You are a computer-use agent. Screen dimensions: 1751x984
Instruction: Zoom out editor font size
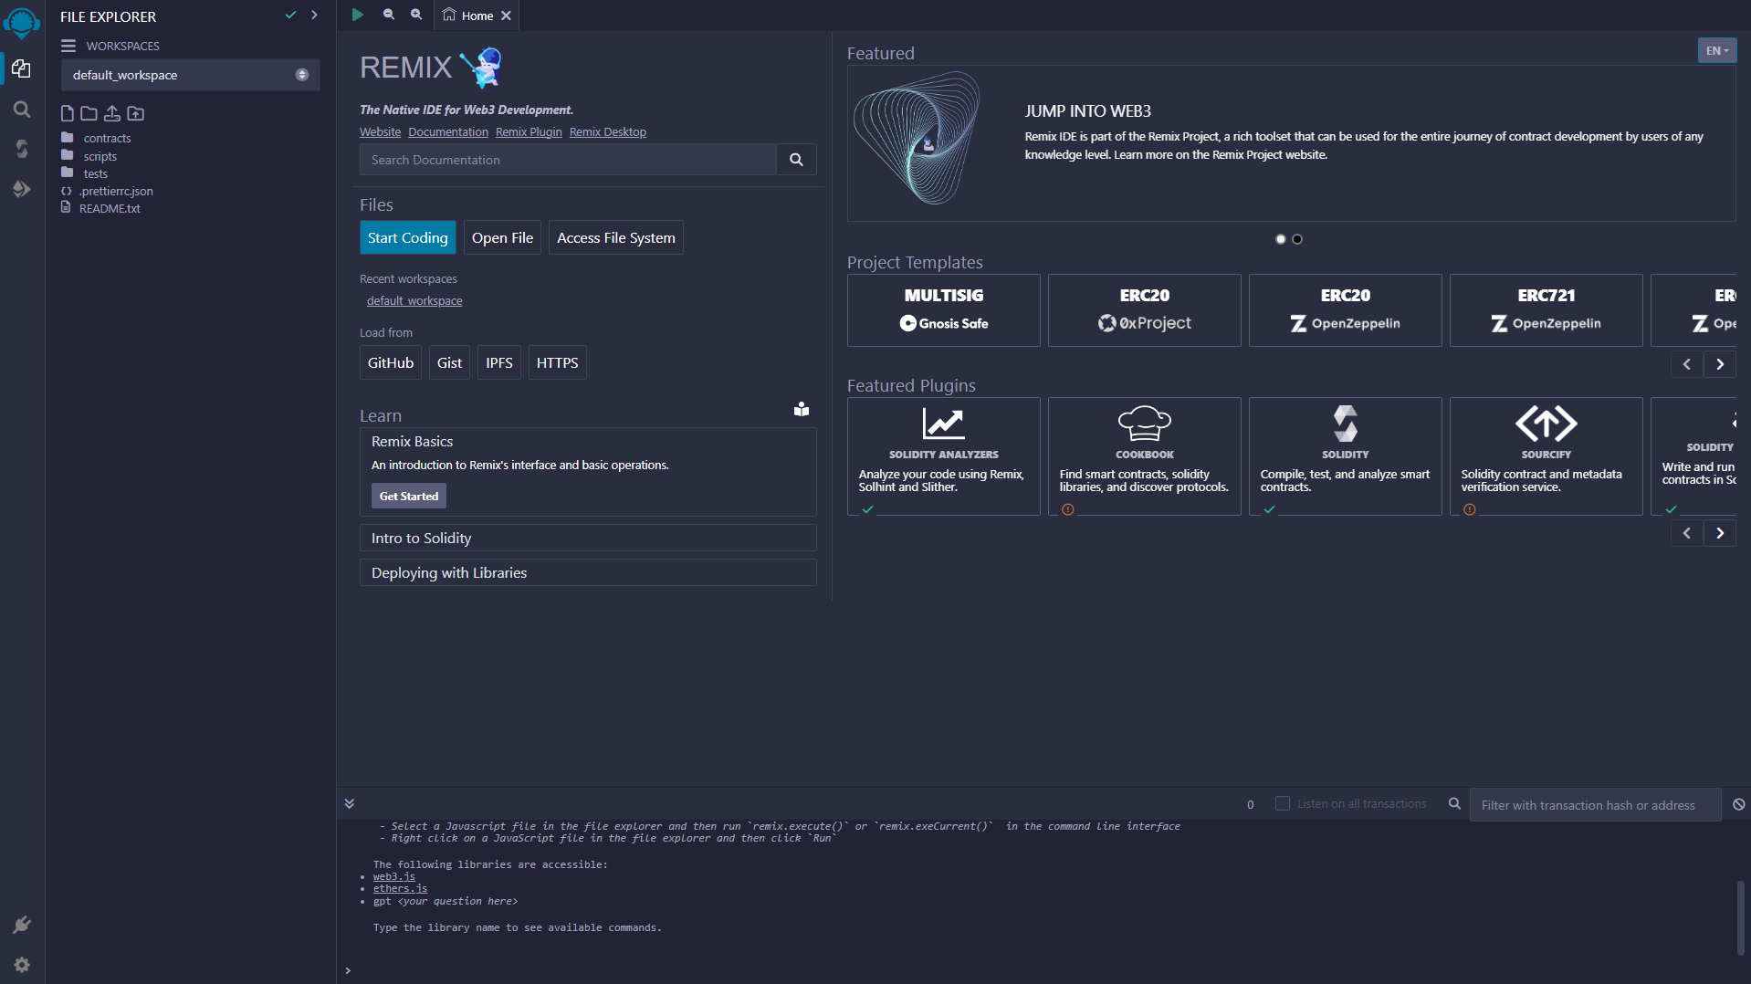pyautogui.click(x=389, y=15)
